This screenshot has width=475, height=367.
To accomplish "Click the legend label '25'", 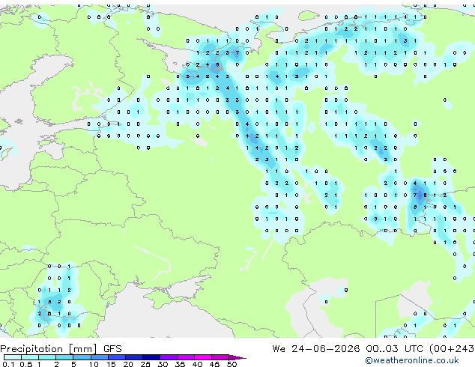I will 145,364.
